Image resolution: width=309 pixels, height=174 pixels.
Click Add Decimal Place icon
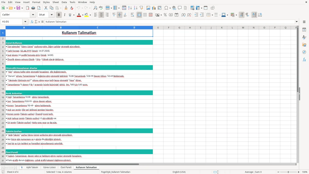pos(183,15)
